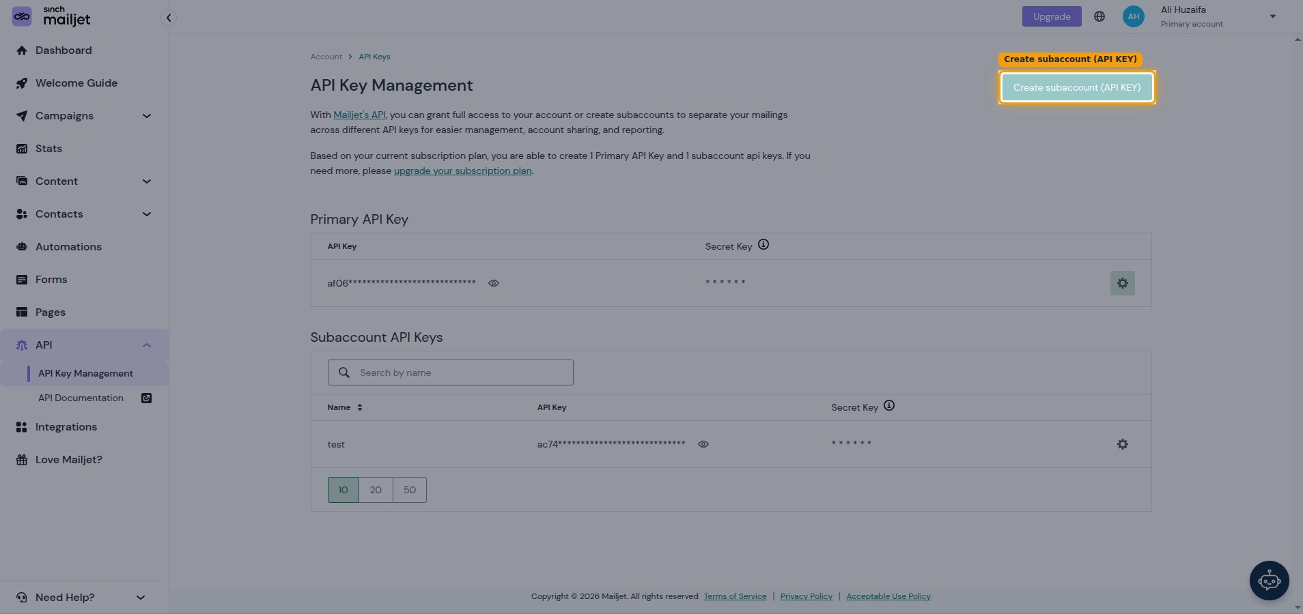Image resolution: width=1303 pixels, height=614 pixels.
Task: Open info tooltip for Primary Secret Key
Action: [763, 244]
